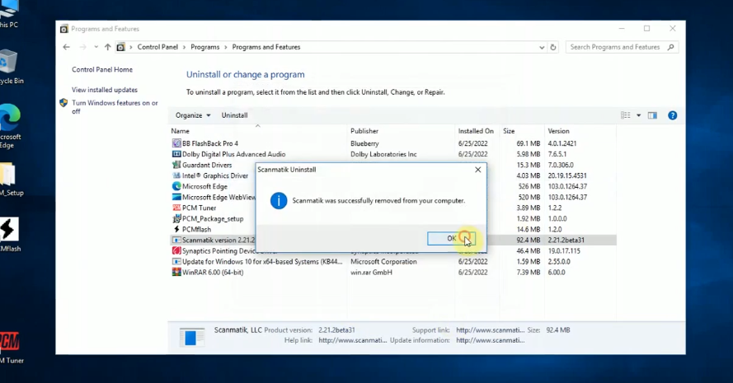Go up one level with Up arrow

[x=107, y=47]
